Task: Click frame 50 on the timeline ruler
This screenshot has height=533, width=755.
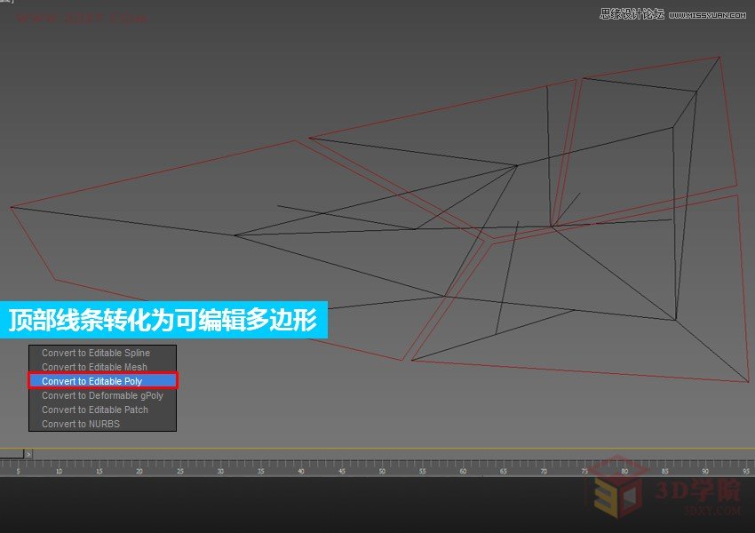Action: [382, 465]
